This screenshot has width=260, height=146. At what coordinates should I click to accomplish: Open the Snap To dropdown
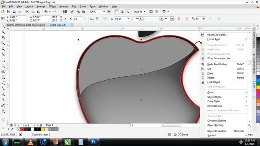coord(145,12)
